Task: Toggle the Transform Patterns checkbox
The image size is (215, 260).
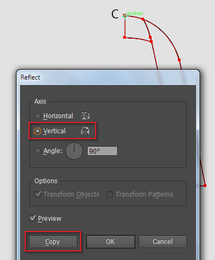Action: coord(110,194)
